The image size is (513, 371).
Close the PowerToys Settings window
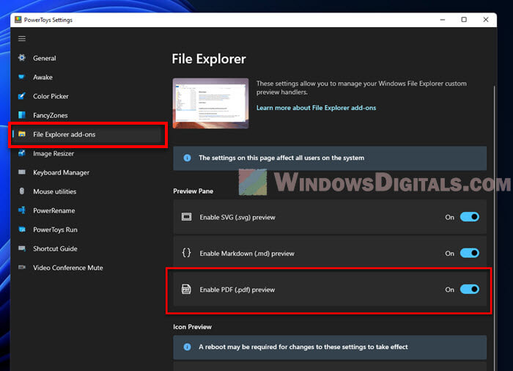[486, 20]
